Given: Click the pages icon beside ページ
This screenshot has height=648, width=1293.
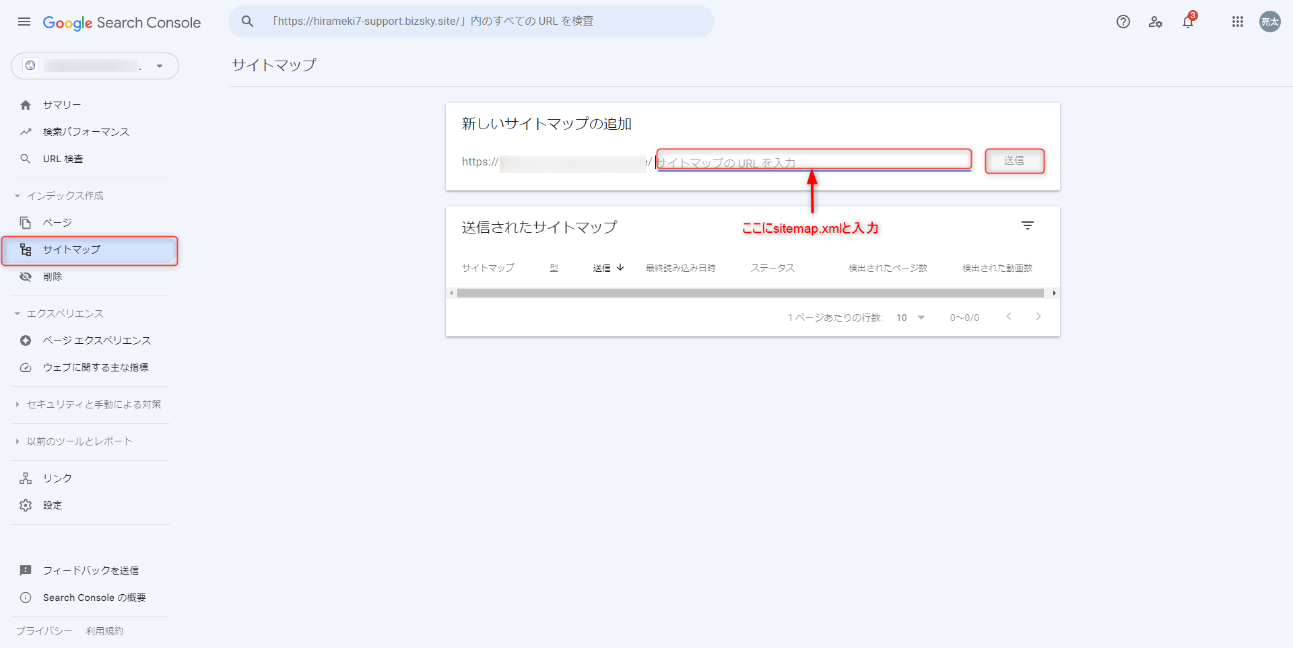Looking at the screenshot, I should point(26,223).
